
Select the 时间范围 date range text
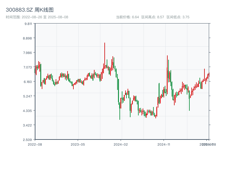click(37, 17)
